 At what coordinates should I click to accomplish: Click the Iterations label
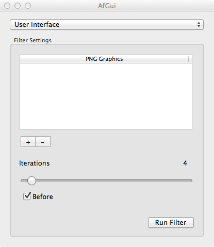point(34,163)
